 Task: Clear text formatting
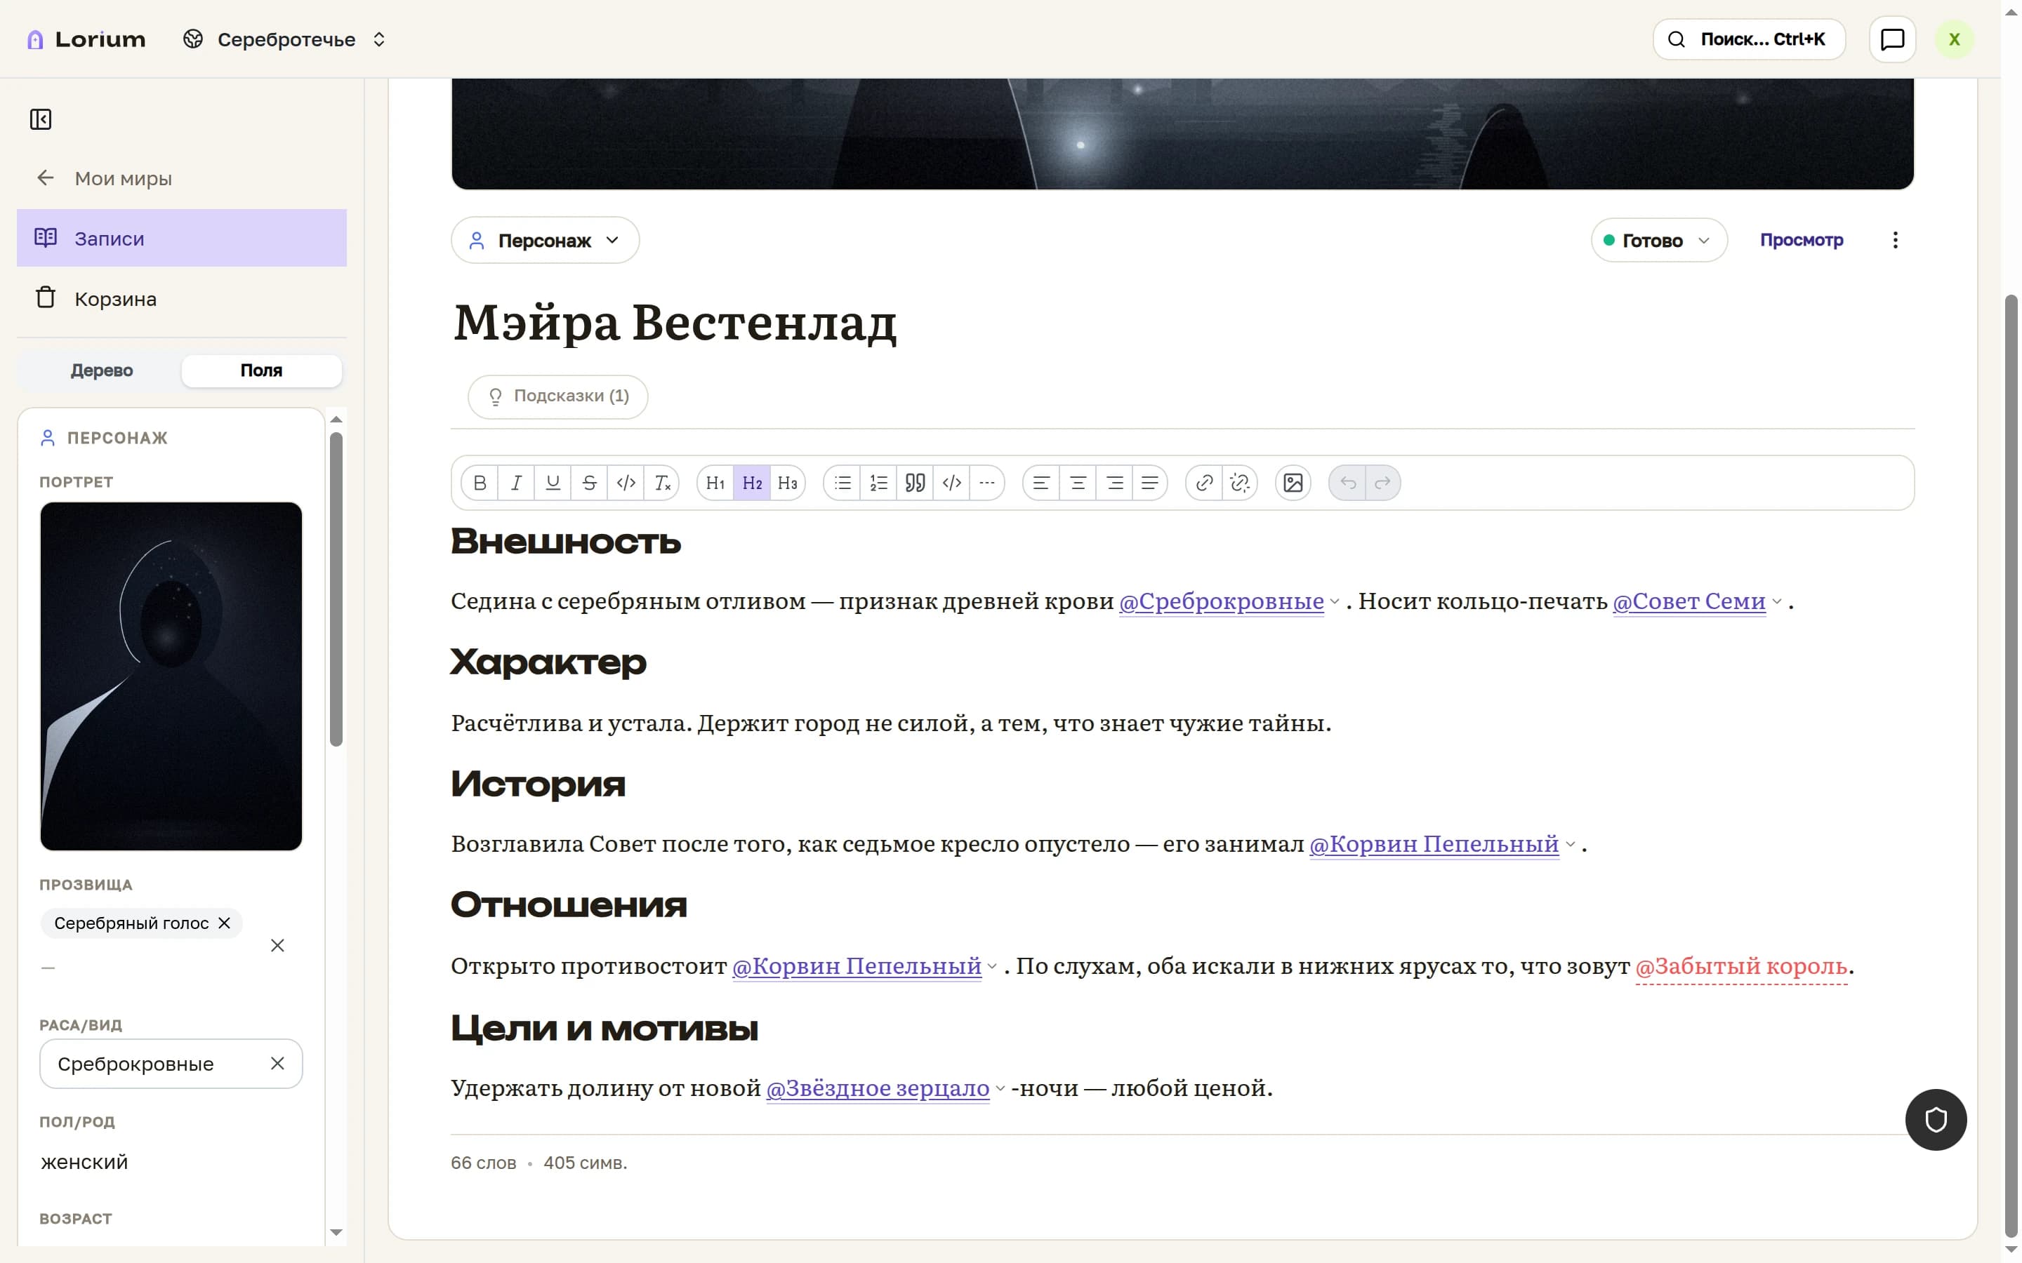pyautogui.click(x=662, y=483)
